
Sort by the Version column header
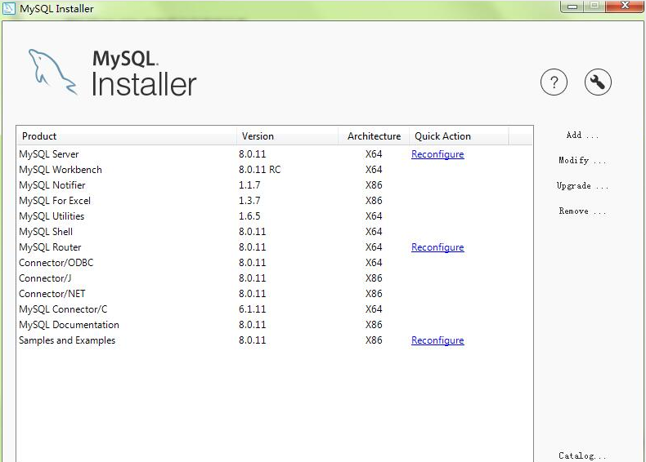coord(287,136)
